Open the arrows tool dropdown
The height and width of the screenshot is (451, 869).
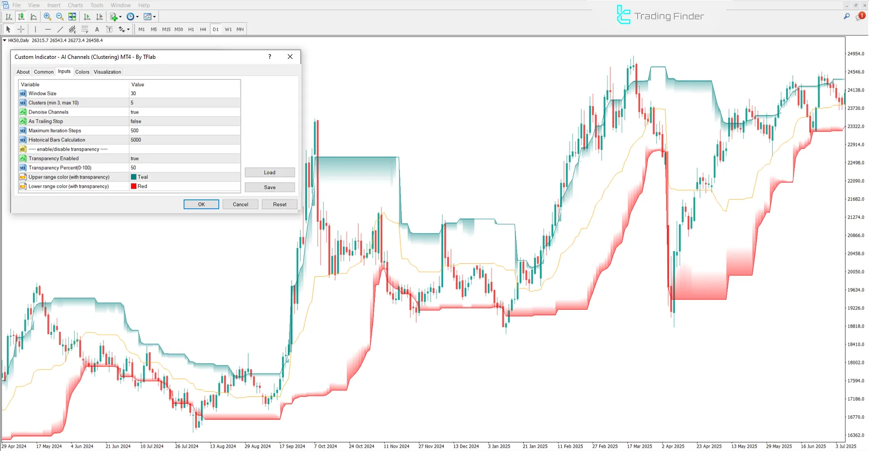pyautogui.click(x=127, y=29)
